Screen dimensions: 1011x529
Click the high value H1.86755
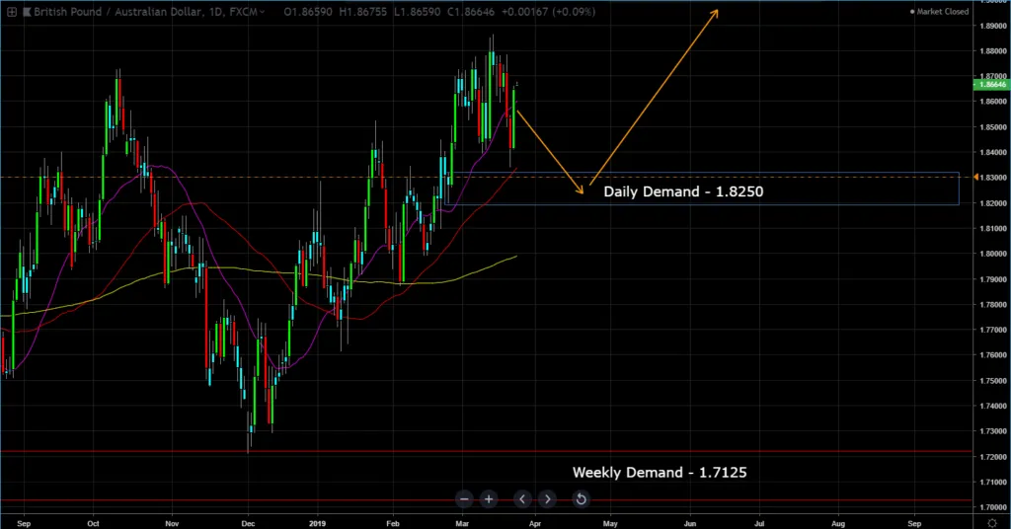pos(363,12)
